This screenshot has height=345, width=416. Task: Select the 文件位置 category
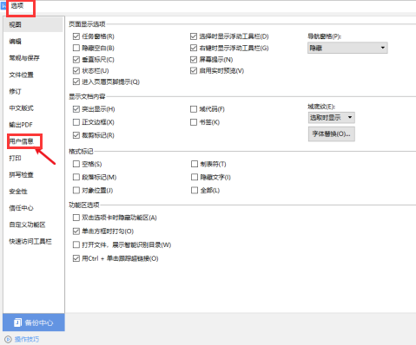click(x=21, y=75)
